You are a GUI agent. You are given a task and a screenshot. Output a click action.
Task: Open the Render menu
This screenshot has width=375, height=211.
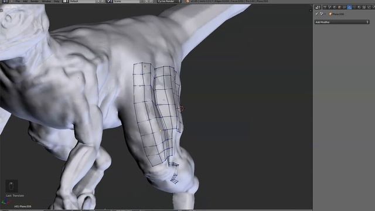coord(35,1)
